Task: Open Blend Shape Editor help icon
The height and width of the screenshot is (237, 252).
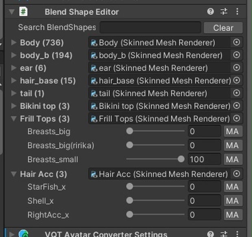Action: pos(211,12)
